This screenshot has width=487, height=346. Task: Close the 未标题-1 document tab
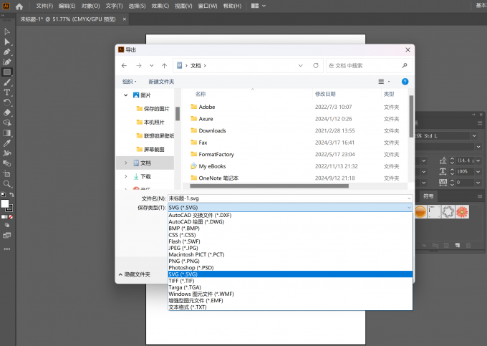pos(124,19)
